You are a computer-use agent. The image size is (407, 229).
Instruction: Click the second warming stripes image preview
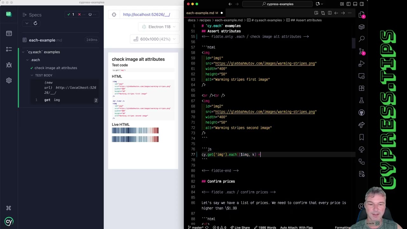[135, 139]
